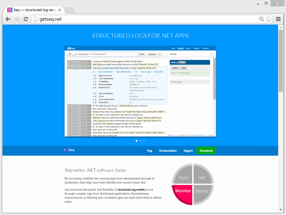
Task: Click the red X beside MachineName
Action: pos(96,84)
